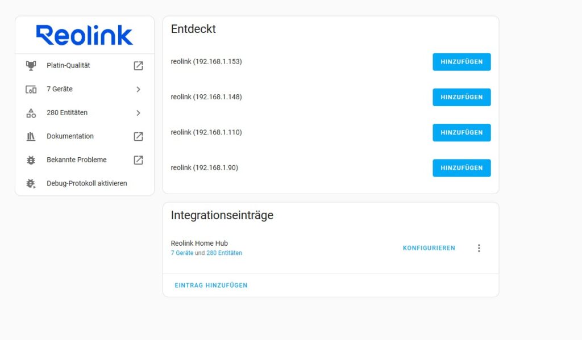
Task: Click the Eintrag hinzufügen button
Action: click(x=211, y=286)
